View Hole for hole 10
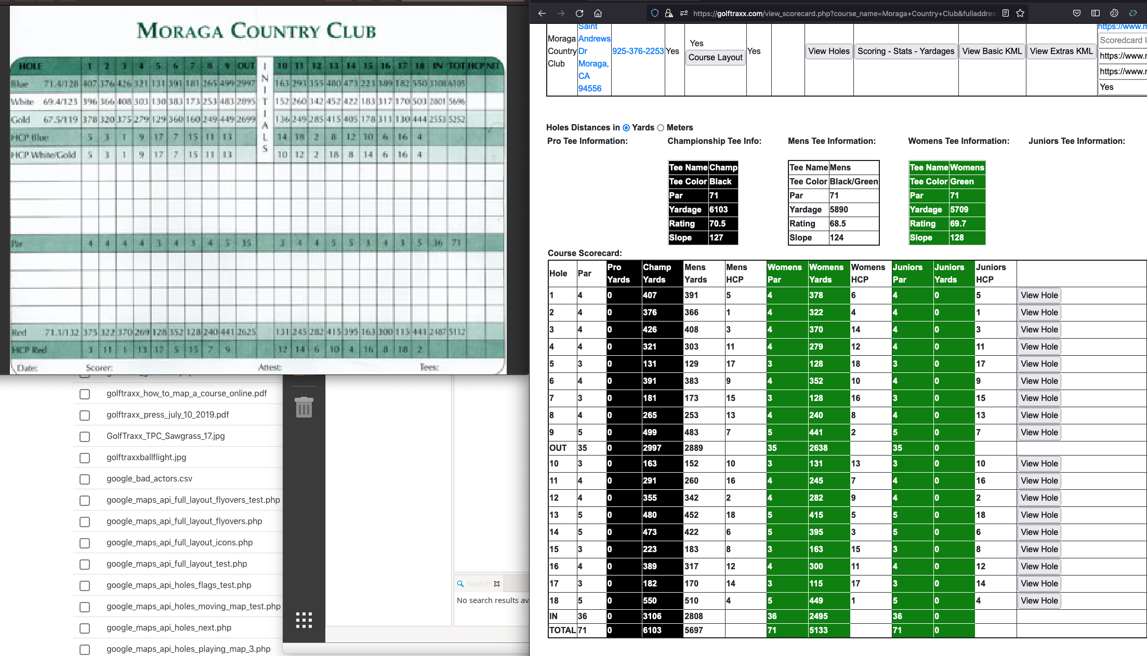1147x656 pixels. tap(1039, 464)
